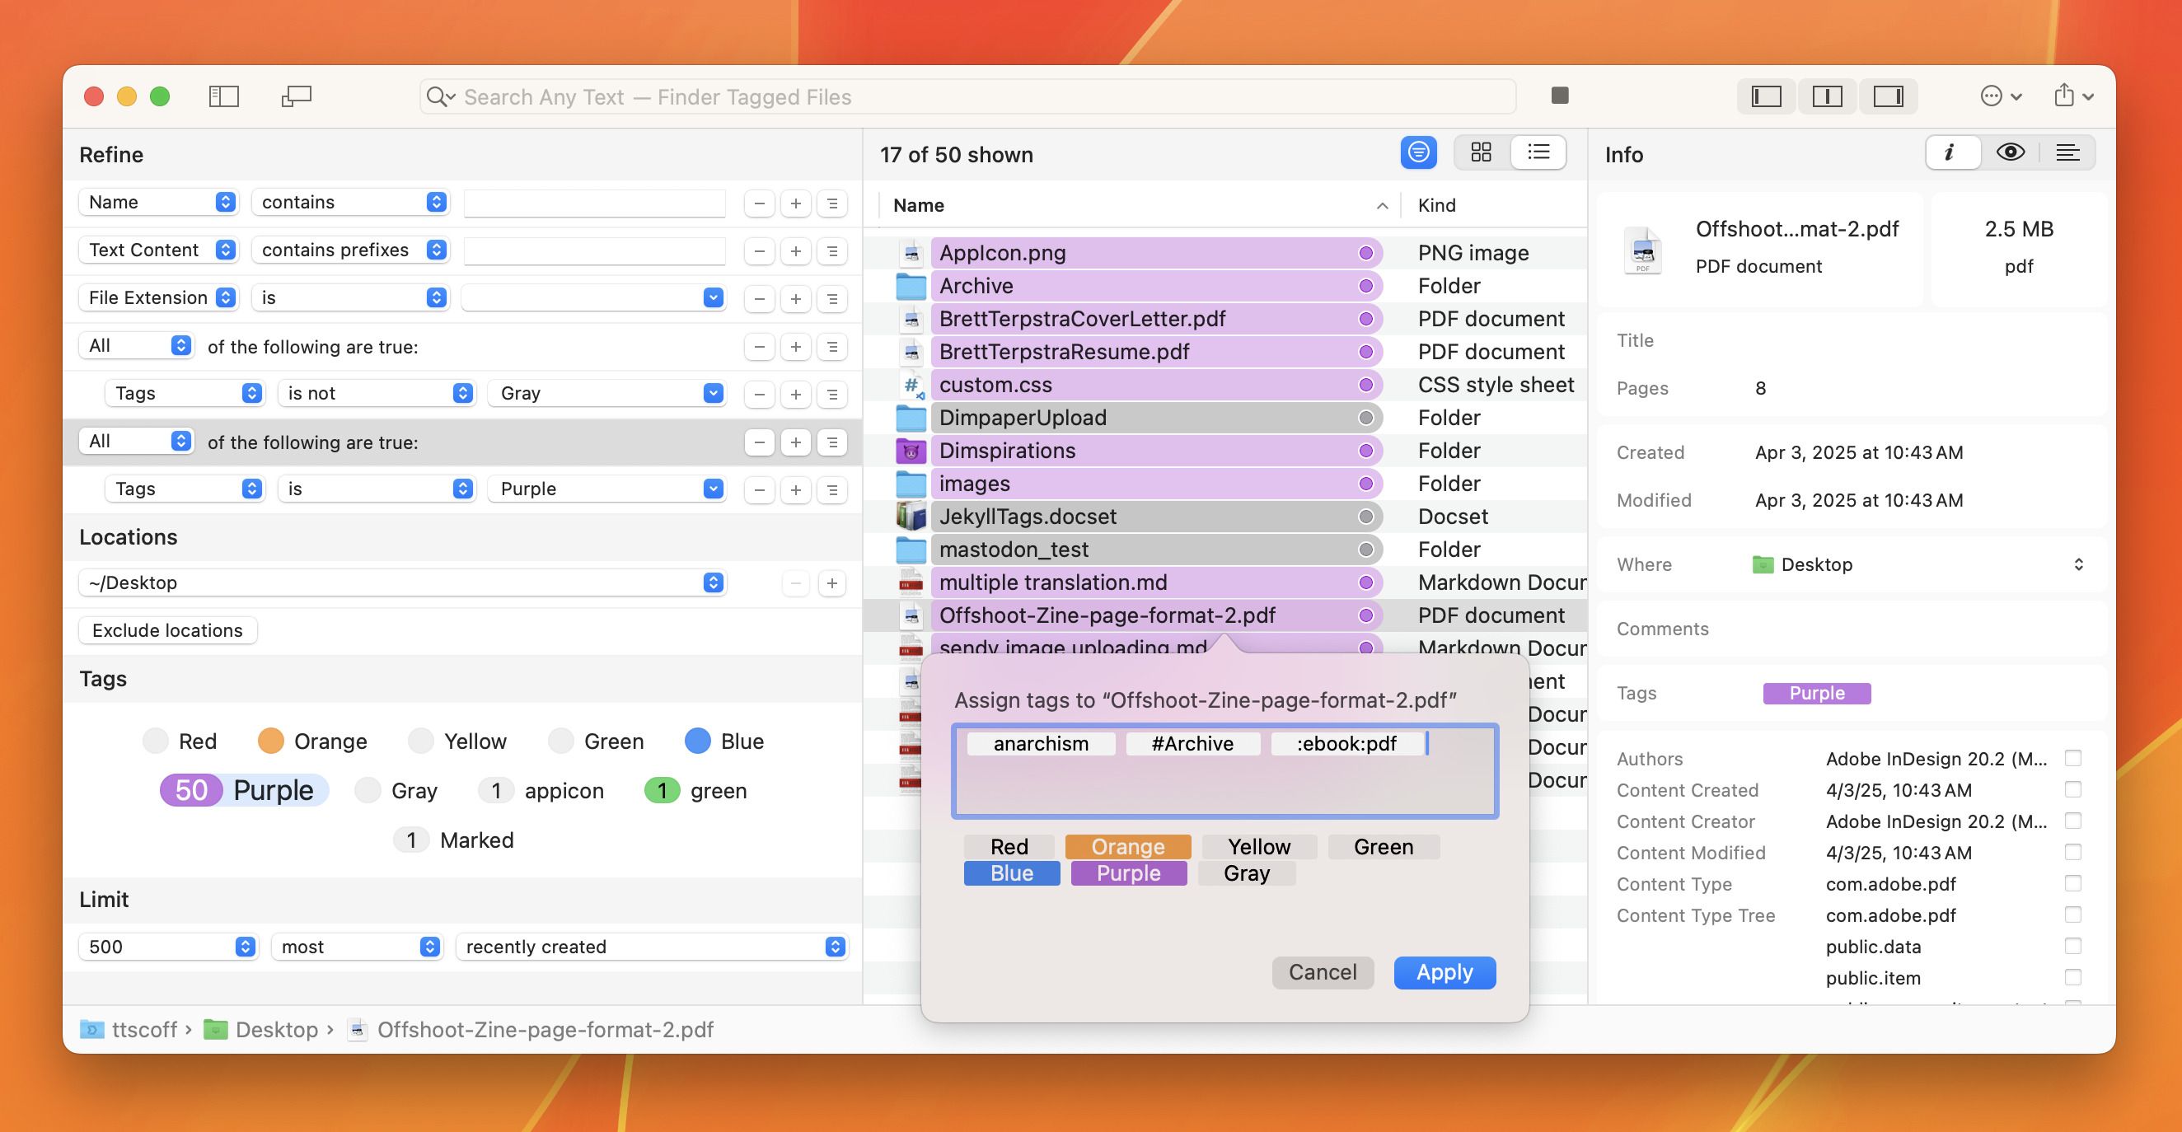The height and width of the screenshot is (1132, 2182).
Task: Enable the checkbox beside Content Creator
Action: tap(2072, 821)
